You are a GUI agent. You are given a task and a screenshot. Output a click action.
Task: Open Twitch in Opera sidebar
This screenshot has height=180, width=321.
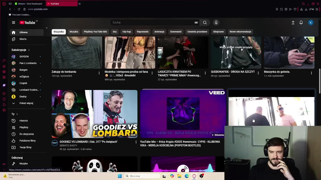[4, 85]
